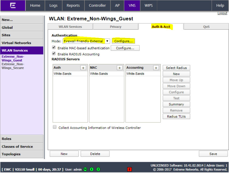The image size is (229, 173).
Task: Click the Move Down button
Action: (x=176, y=86)
